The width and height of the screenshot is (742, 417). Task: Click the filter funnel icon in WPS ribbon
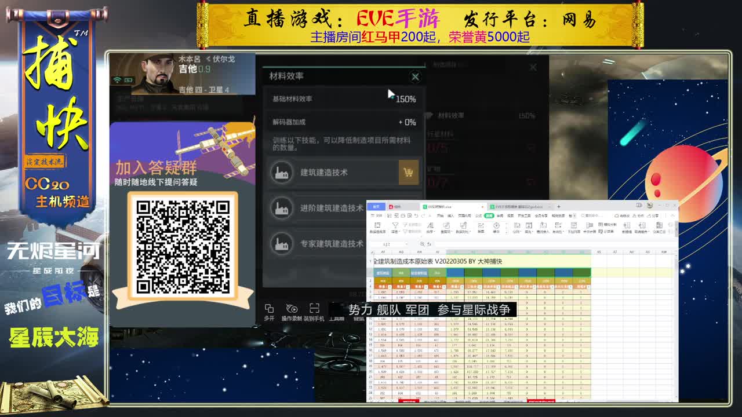click(395, 225)
